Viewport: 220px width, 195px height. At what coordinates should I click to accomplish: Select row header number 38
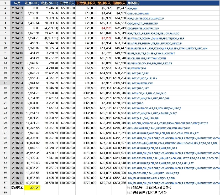coord(5,188)
